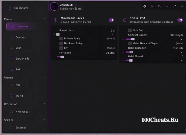
Task: Click the Speed Hack slider handle
Action: pyautogui.click(x=58, y=34)
